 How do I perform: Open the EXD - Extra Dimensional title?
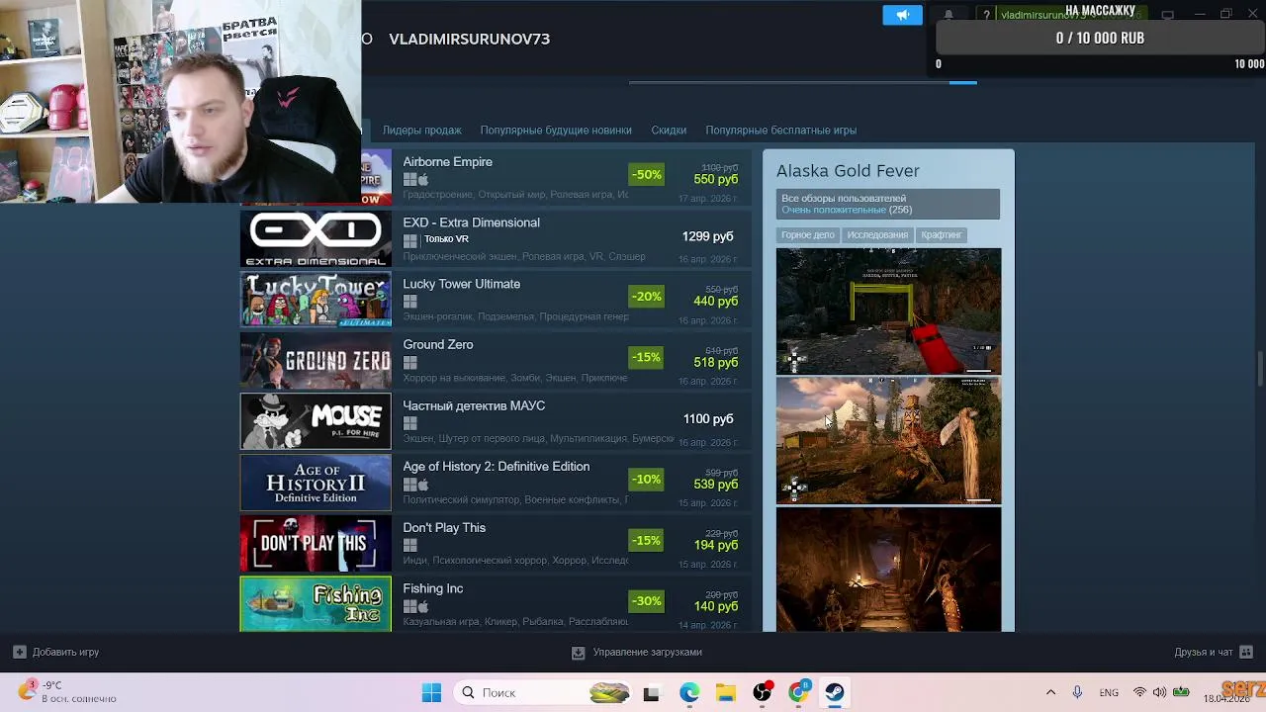tap(471, 222)
